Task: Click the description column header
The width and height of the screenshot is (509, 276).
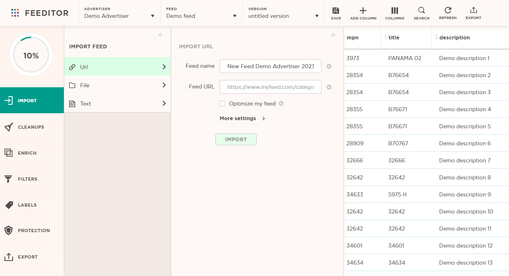Action: pos(455,38)
